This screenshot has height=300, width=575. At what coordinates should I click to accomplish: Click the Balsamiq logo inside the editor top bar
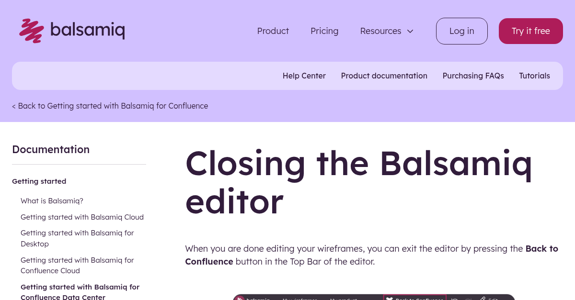tap(240, 299)
